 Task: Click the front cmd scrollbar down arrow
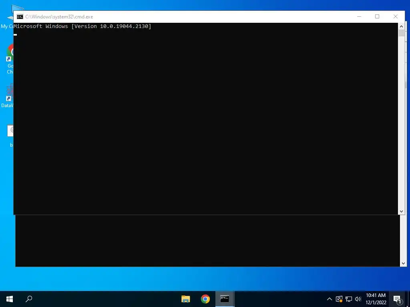click(401, 211)
